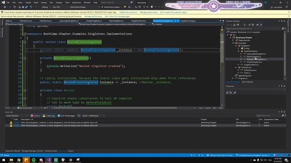Viewport: 291px width, 163px height.
Task: Click the Preview Selected Items icon in Solution Explorer
Action: (x=261, y=25)
